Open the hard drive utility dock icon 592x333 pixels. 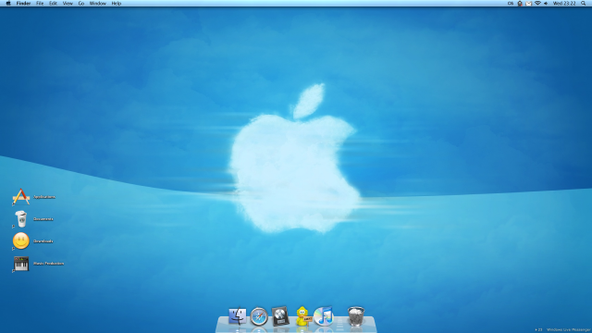coord(280,316)
